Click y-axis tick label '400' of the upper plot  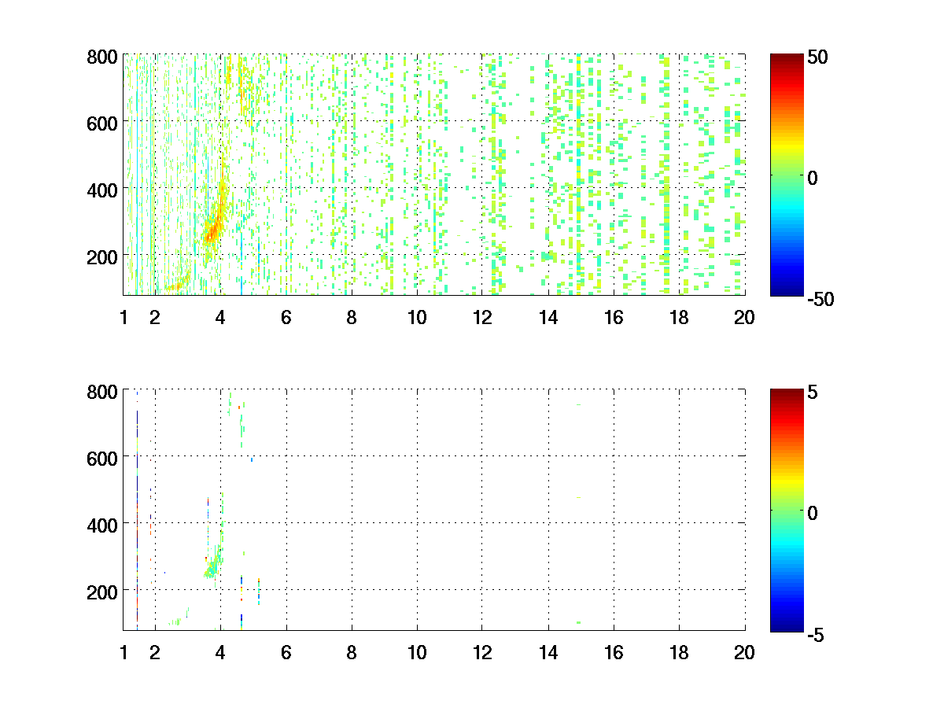[x=103, y=190]
